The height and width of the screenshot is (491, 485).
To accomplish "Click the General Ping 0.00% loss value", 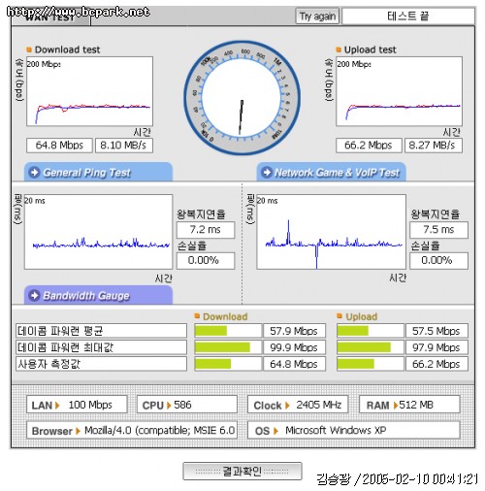I will click(x=206, y=260).
